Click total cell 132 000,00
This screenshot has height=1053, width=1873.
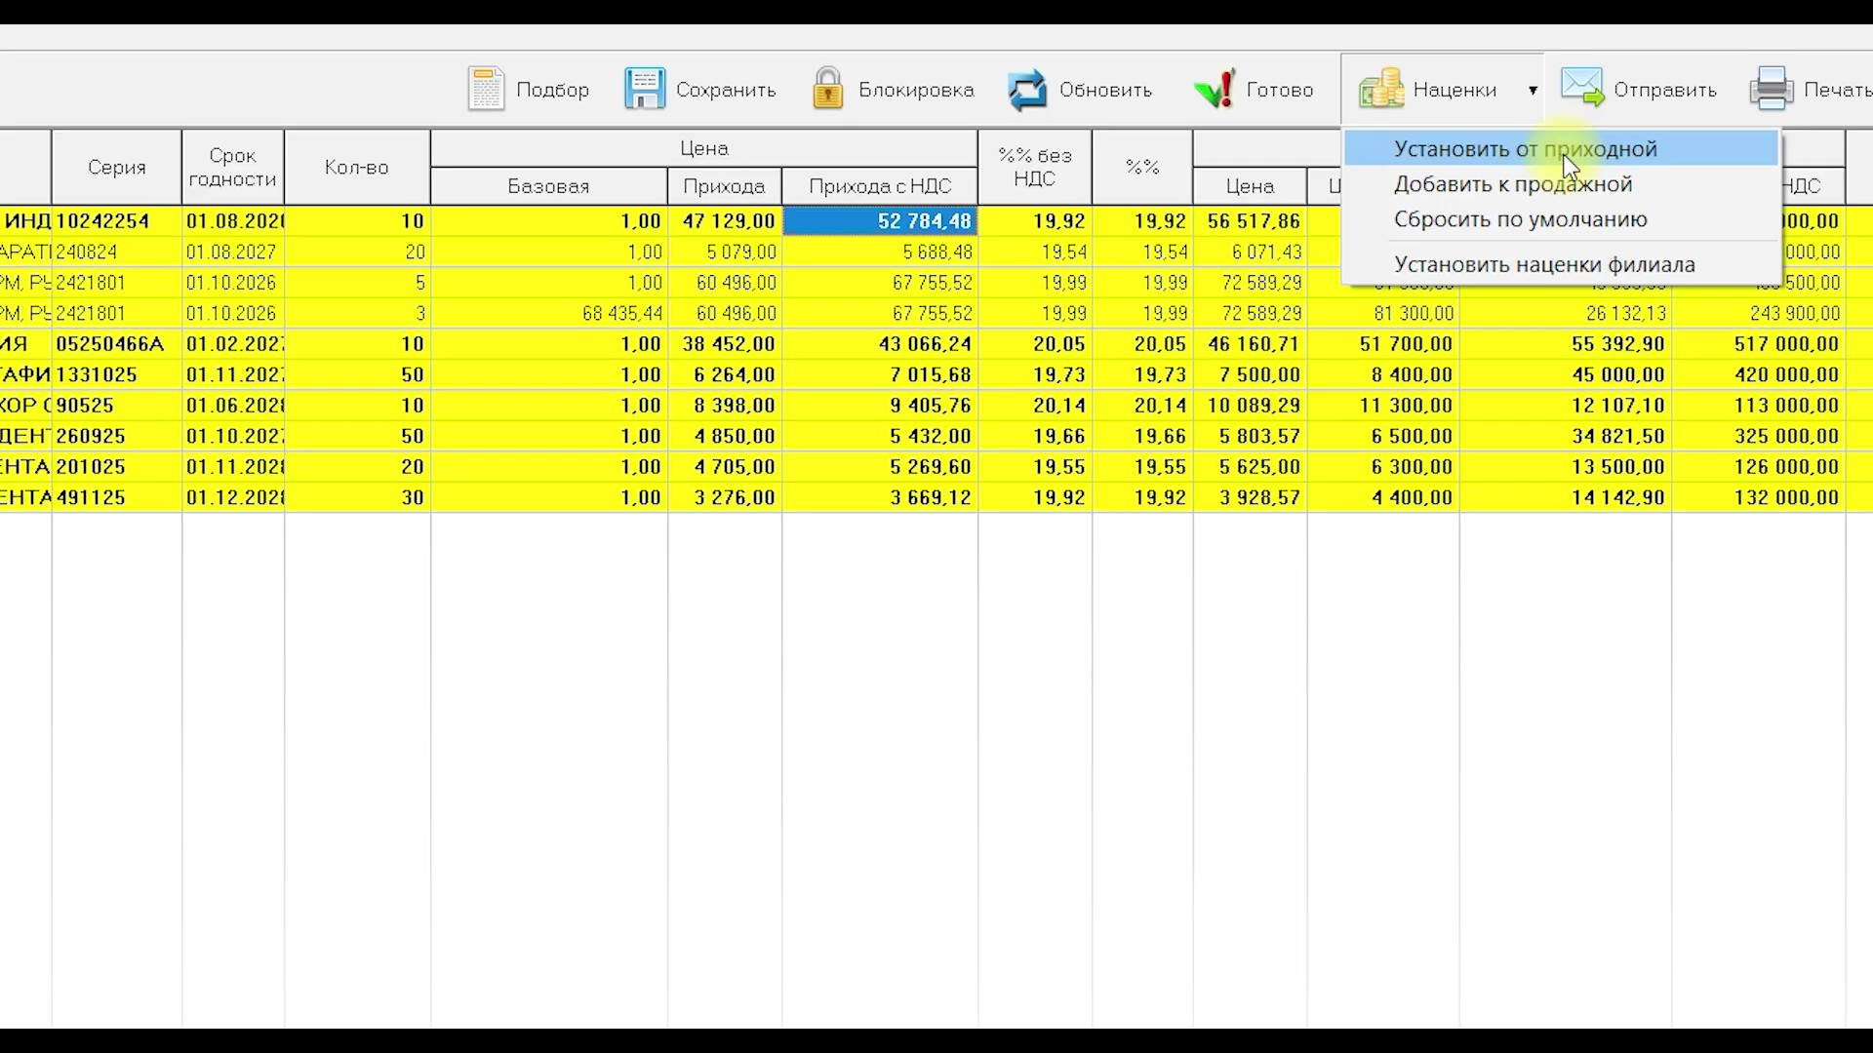pyautogui.click(x=1759, y=497)
